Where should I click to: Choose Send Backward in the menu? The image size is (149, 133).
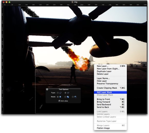[x=110, y=104]
